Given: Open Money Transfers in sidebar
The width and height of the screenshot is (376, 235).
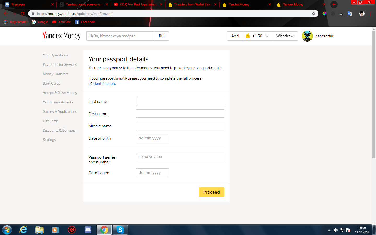Looking at the screenshot, I should 56,74.
